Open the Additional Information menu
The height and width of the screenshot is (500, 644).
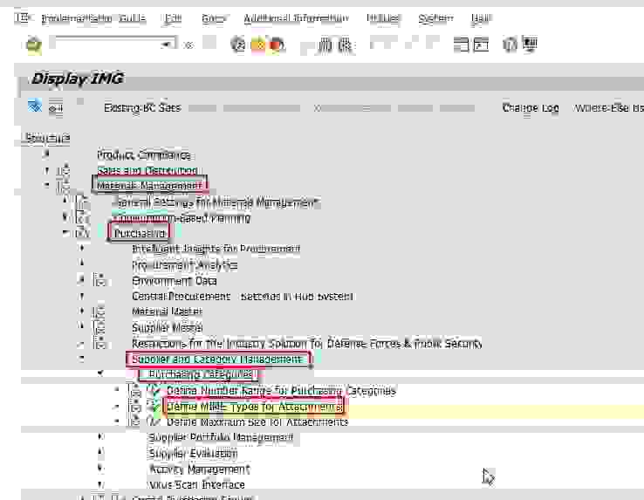click(x=295, y=18)
